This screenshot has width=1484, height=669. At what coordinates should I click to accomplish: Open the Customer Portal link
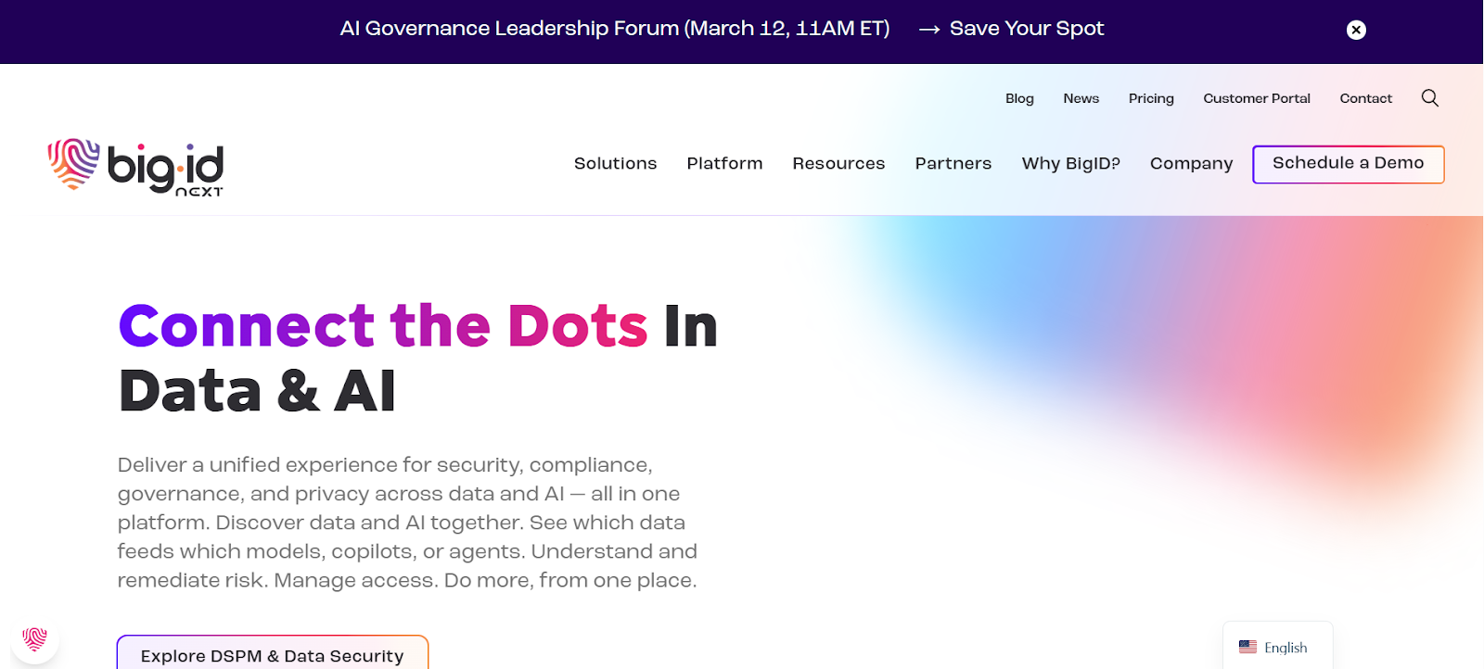[x=1256, y=98]
